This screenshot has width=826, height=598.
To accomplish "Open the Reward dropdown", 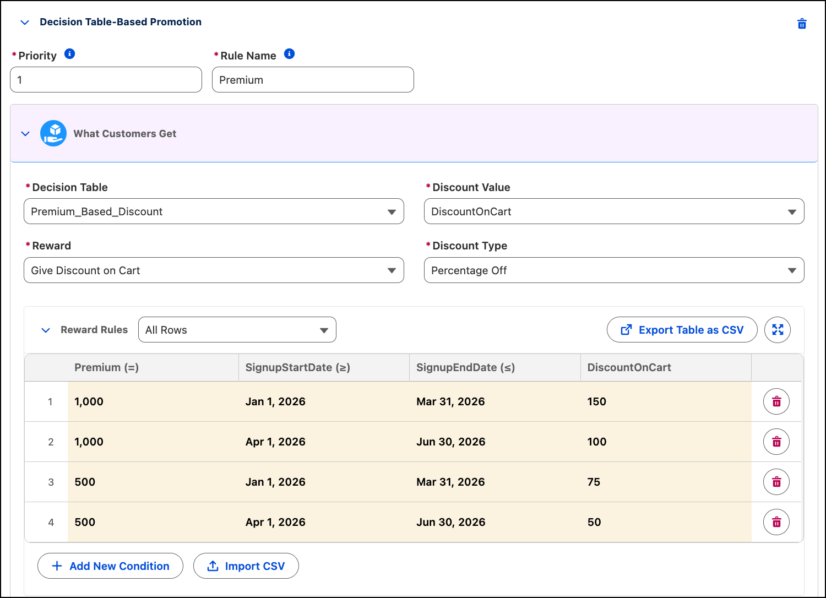I will 214,270.
